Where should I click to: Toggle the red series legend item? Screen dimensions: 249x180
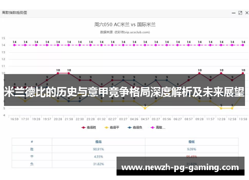pos(89,127)
